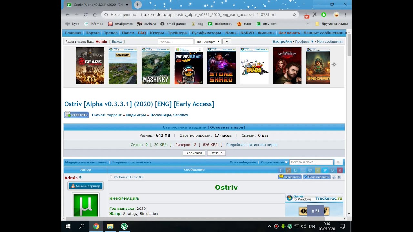Share the post via the @ mail icon

pyautogui.click(x=310, y=170)
